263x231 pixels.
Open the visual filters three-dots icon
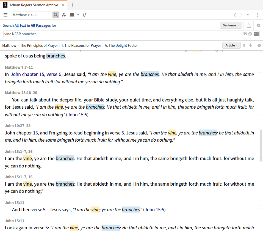[64, 15]
